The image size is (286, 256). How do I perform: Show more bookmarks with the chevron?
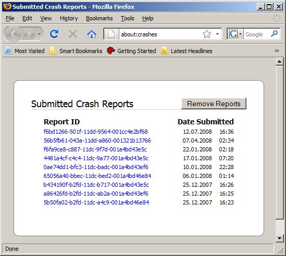(x=277, y=51)
